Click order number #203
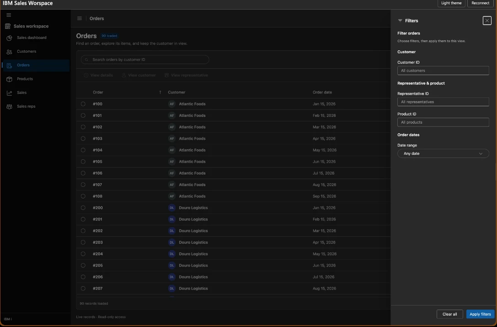The height and width of the screenshot is (327, 497). (x=98, y=242)
